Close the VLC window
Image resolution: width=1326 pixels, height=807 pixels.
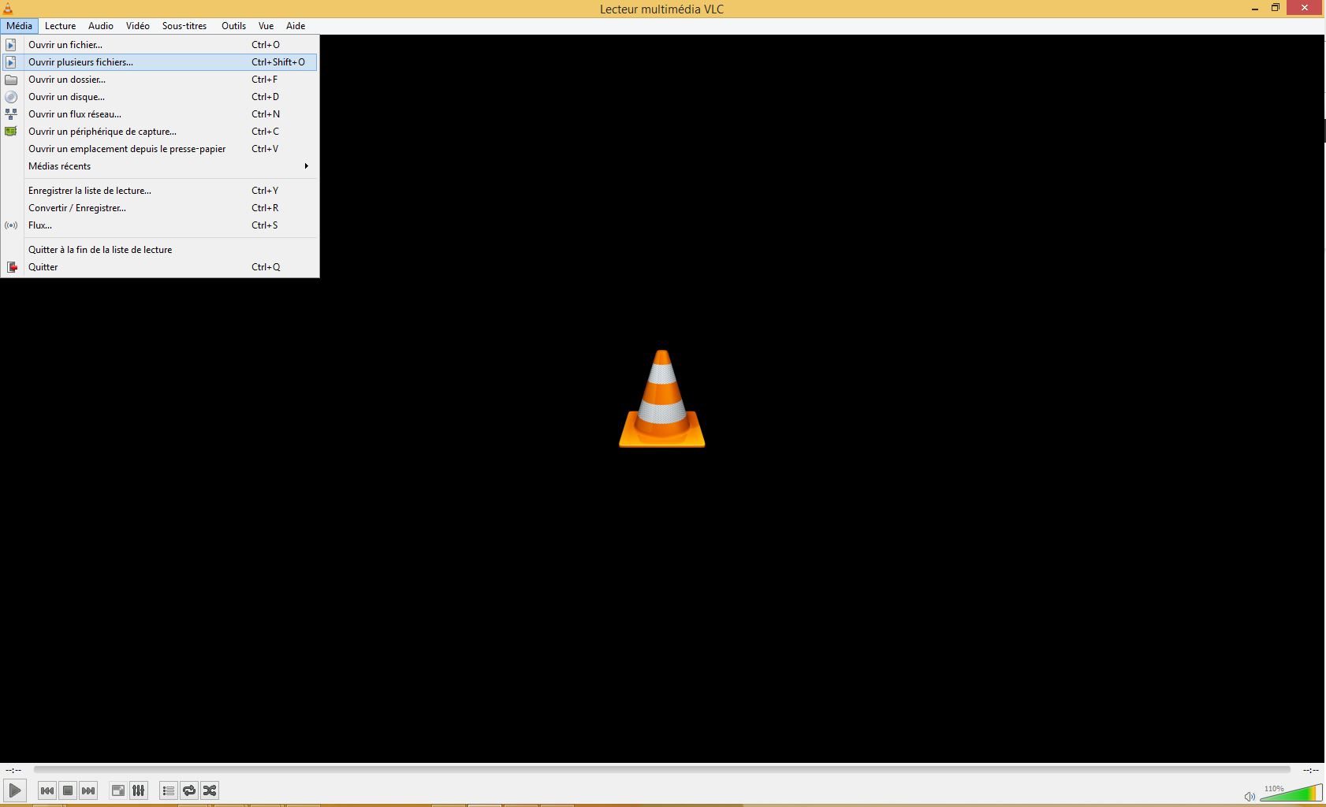pos(1306,8)
